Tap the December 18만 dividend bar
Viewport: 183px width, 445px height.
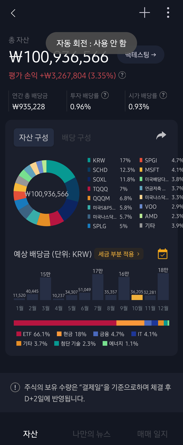tap(163, 286)
